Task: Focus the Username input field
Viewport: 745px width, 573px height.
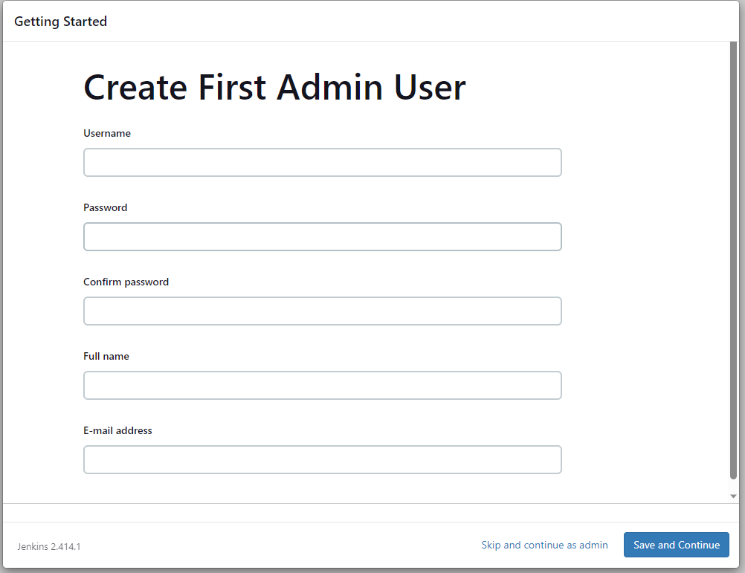Action: (322, 163)
